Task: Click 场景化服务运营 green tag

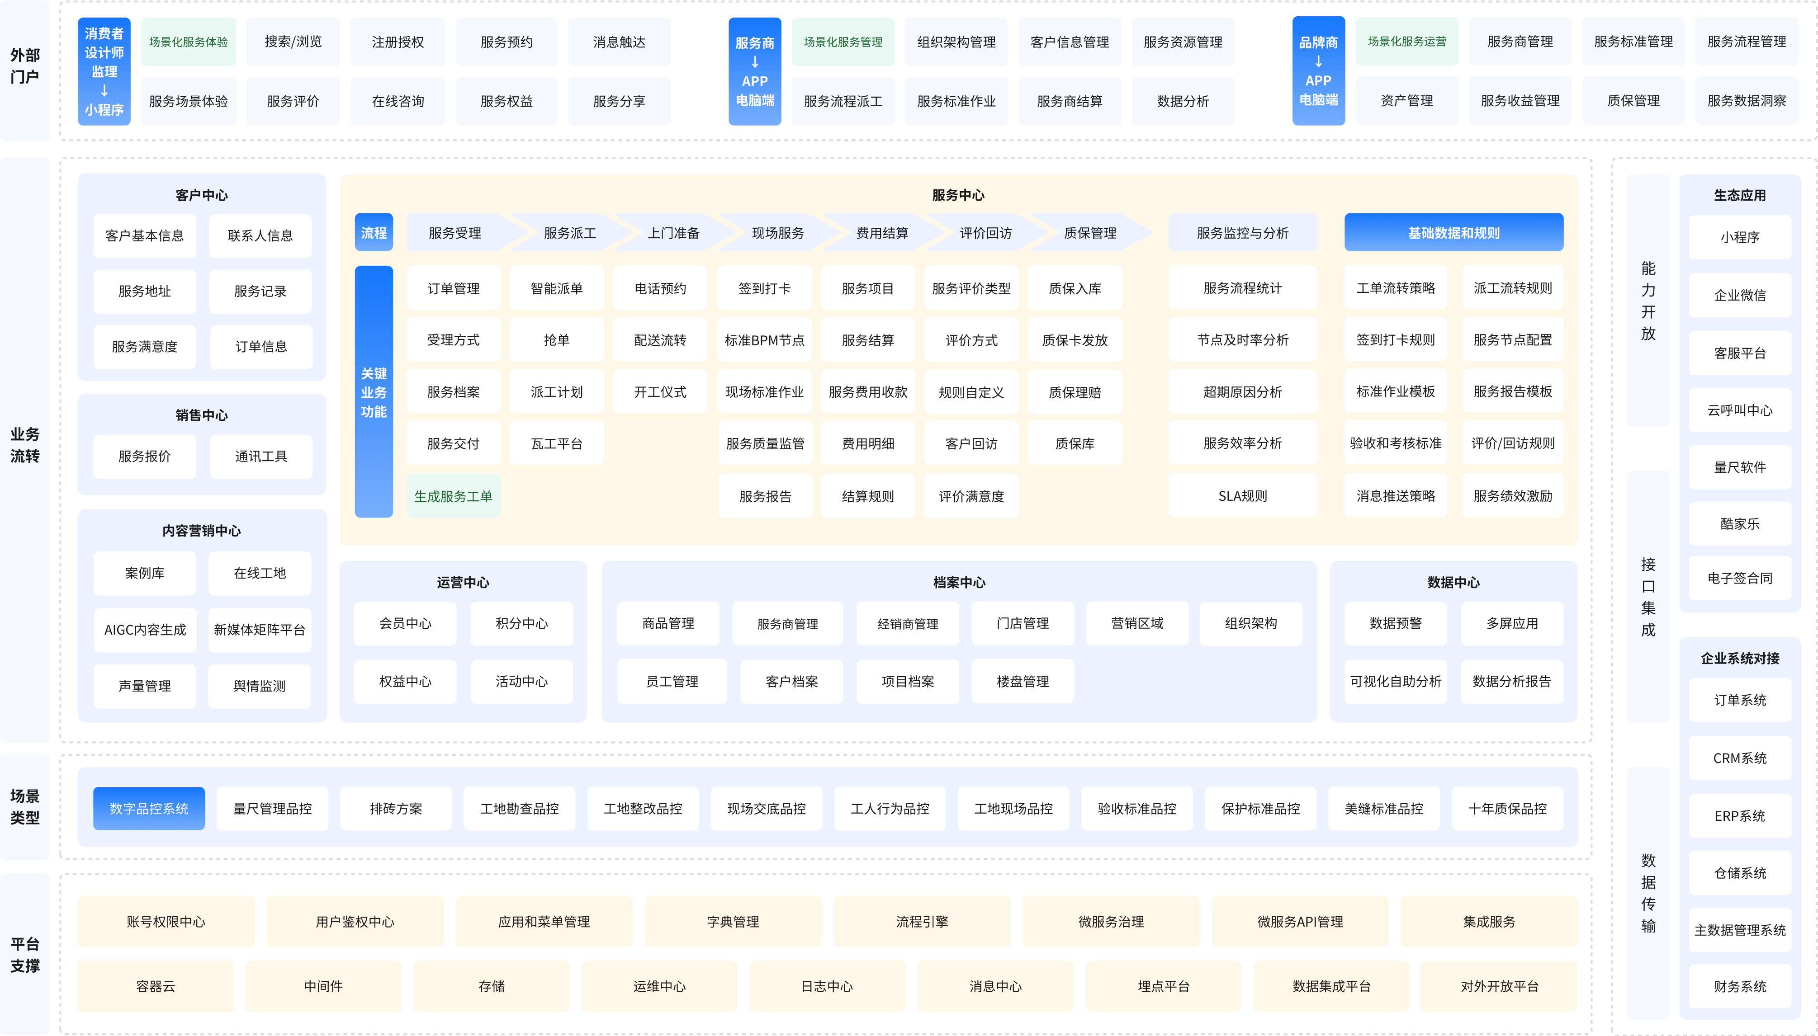Action: click(x=1406, y=41)
